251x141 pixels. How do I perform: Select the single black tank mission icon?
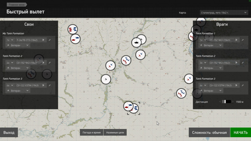point(136,43)
